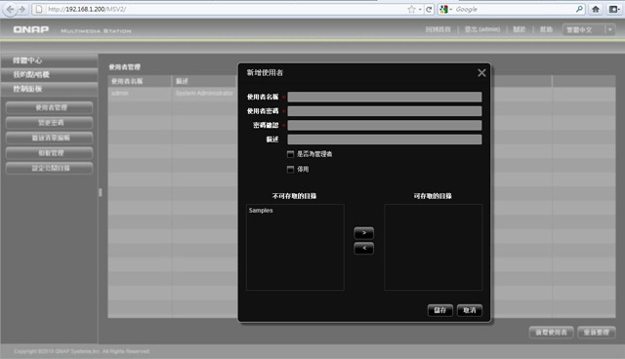Open 媒體中心 in the sidebar
The height and width of the screenshot is (359, 625).
pos(49,60)
